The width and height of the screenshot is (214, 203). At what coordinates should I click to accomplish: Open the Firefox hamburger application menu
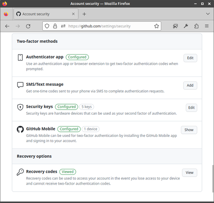coord(207,26)
